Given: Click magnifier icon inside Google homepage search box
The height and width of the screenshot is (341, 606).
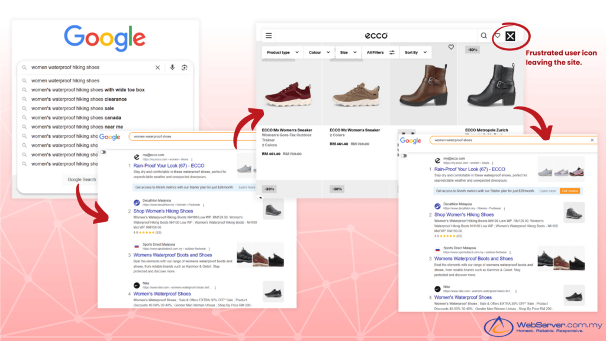Looking at the screenshot, I should (x=24, y=67).
